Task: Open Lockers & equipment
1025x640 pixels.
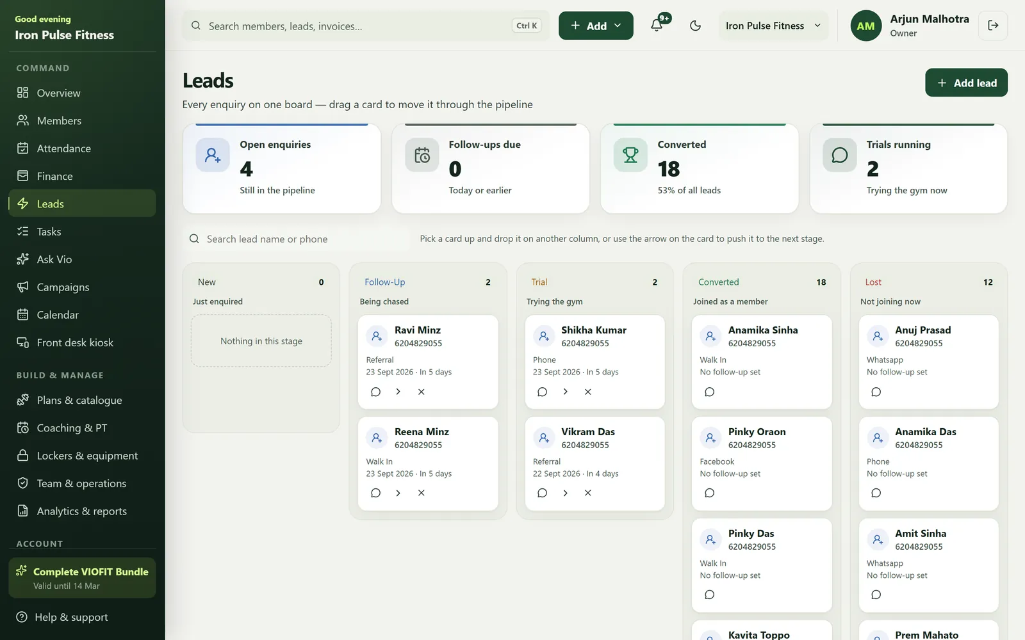Action: [82, 456]
